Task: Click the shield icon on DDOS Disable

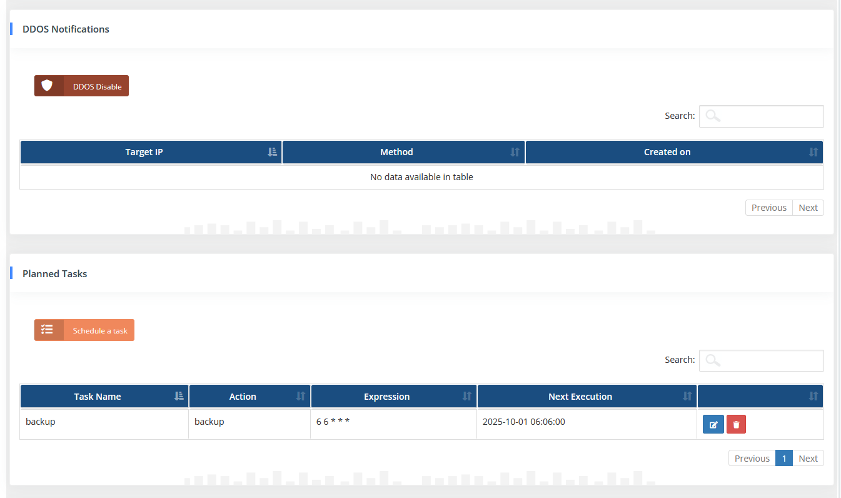Action: [x=48, y=86]
